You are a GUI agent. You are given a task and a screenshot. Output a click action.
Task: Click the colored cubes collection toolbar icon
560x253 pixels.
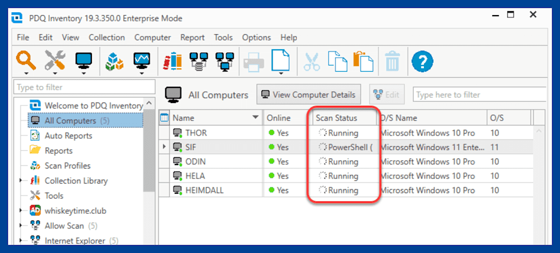click(x=114, y=62)
